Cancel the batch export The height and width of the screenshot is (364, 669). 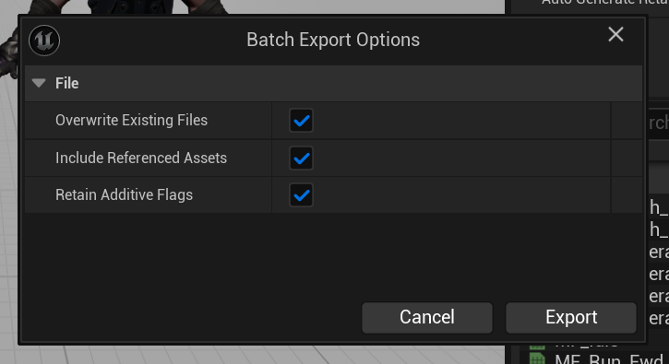pos(427,318)
